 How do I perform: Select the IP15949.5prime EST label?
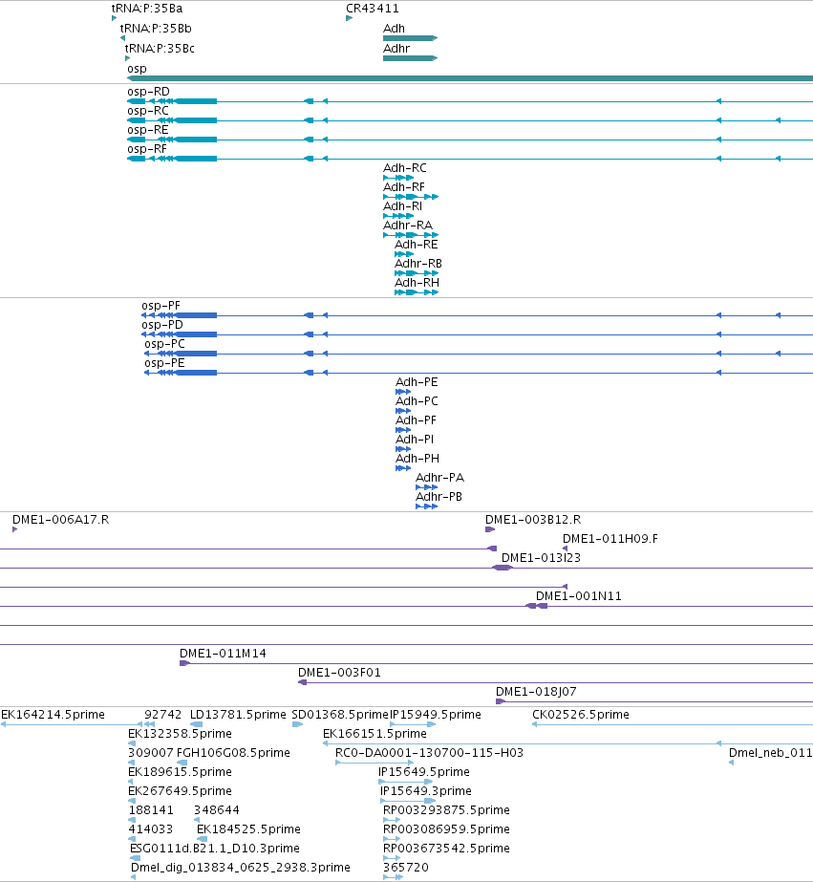(436, 715)
